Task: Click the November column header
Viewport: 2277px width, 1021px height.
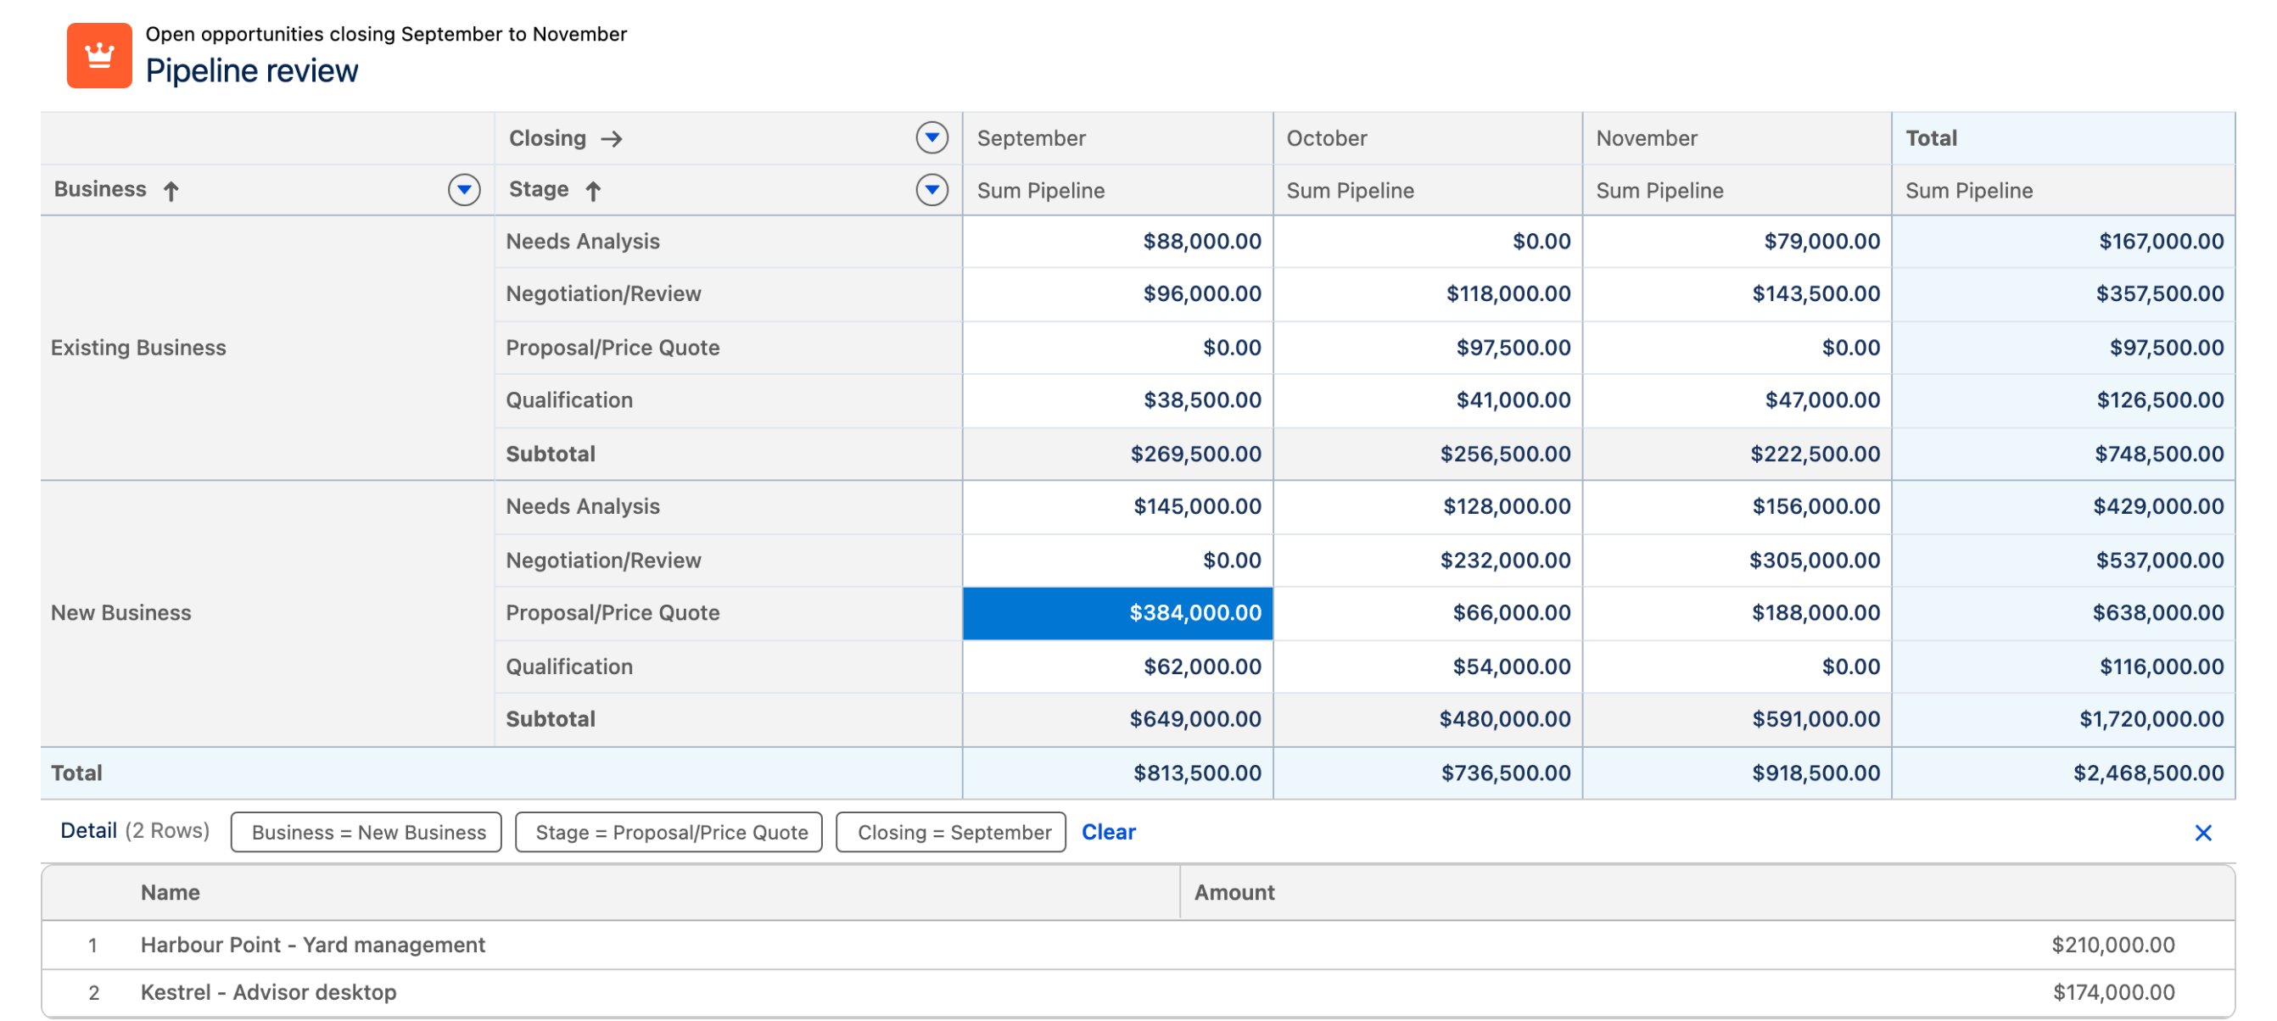Action: (1737, 139)
